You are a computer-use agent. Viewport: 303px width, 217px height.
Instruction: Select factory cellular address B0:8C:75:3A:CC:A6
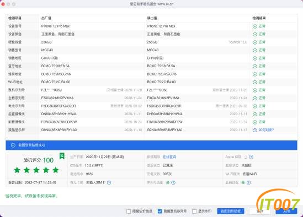coord(56,74)
